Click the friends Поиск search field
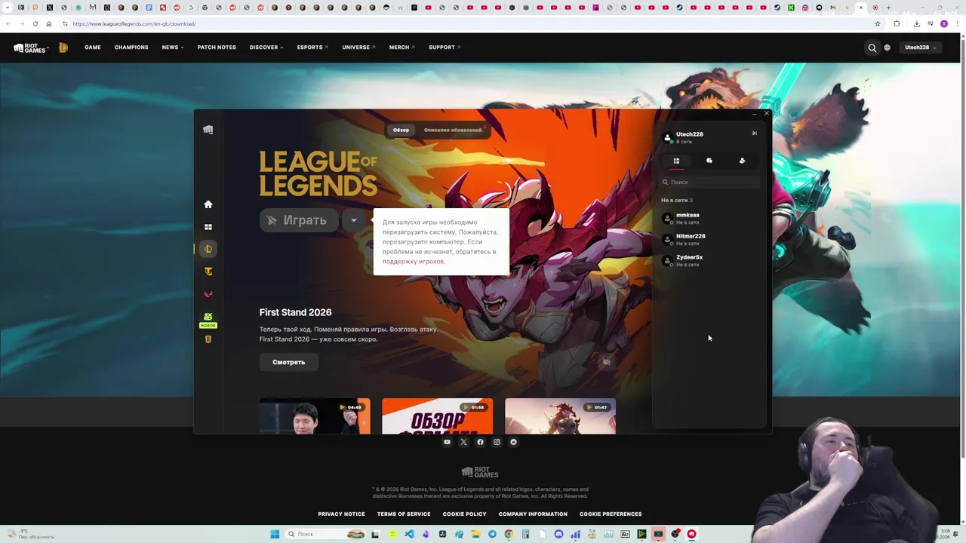The width and height of the screenshot is (966, 543). [709, 182]
